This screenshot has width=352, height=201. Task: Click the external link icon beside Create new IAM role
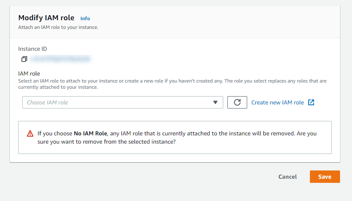(x=311, y=102)
